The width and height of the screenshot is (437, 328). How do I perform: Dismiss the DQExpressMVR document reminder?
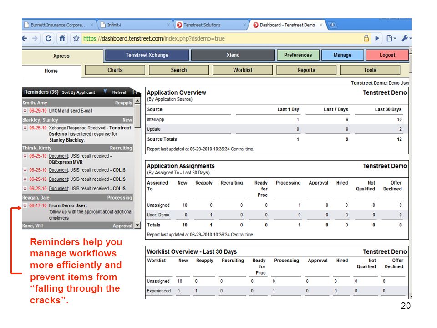(x=25, y=156)
